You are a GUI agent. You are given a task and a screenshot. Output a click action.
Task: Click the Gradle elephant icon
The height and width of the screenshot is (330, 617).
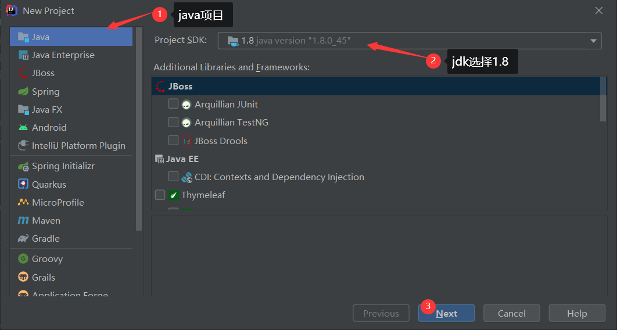click(x=23, y=238)
